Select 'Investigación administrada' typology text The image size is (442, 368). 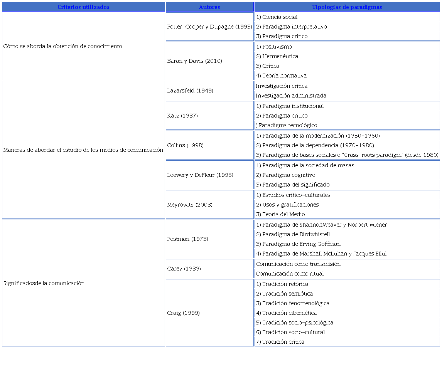[x=291, y=96]
